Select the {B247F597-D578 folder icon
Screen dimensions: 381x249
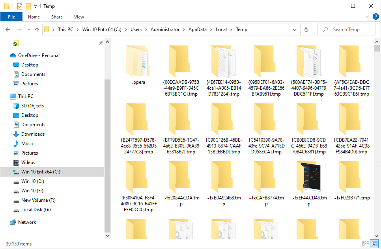click(137, 119)
